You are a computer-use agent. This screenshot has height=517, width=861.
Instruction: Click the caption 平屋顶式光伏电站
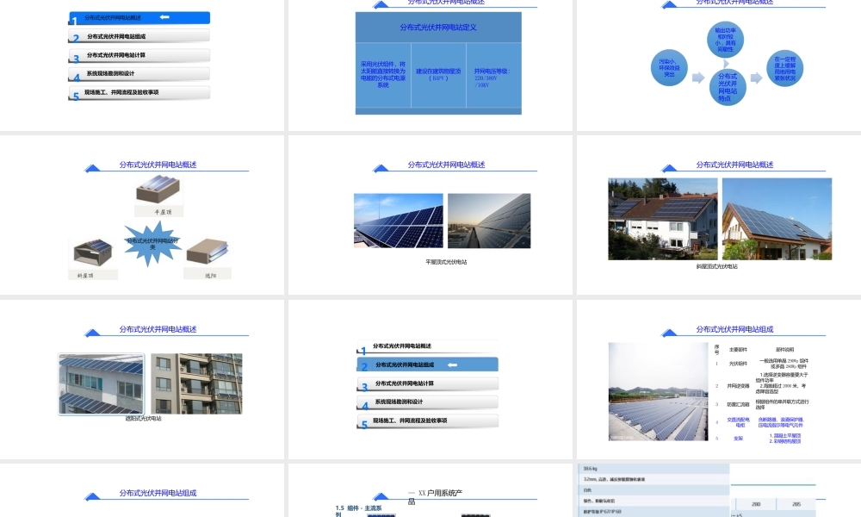click(x=446, y=262)
